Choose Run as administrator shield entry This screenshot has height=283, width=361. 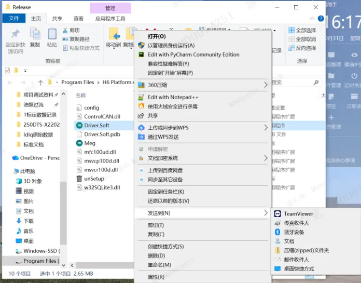tap(203, 45)
